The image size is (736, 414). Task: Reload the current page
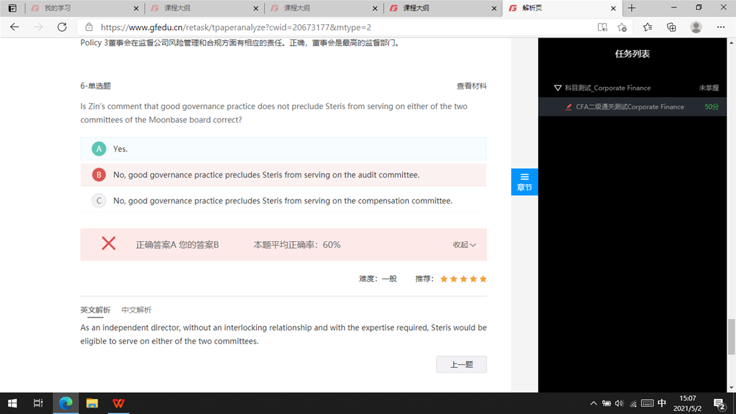(62, 27)
